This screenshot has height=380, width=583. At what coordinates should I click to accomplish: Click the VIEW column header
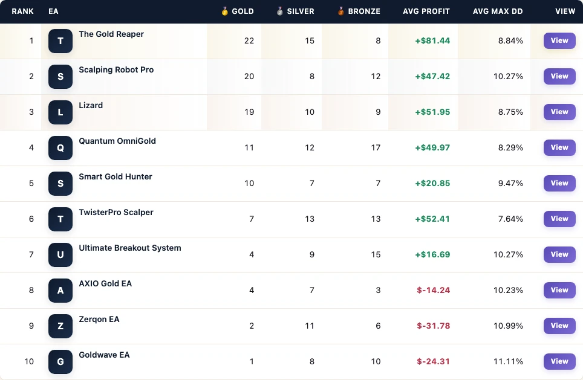click(565, 11)
